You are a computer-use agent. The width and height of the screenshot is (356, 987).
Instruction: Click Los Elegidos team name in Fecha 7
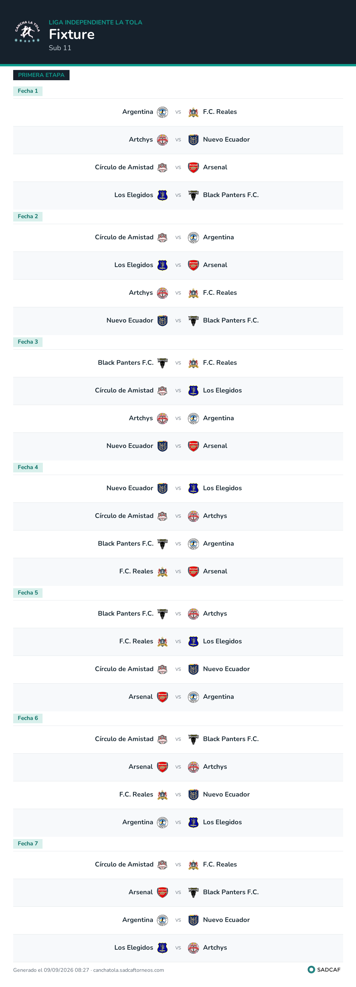(133, 947)
